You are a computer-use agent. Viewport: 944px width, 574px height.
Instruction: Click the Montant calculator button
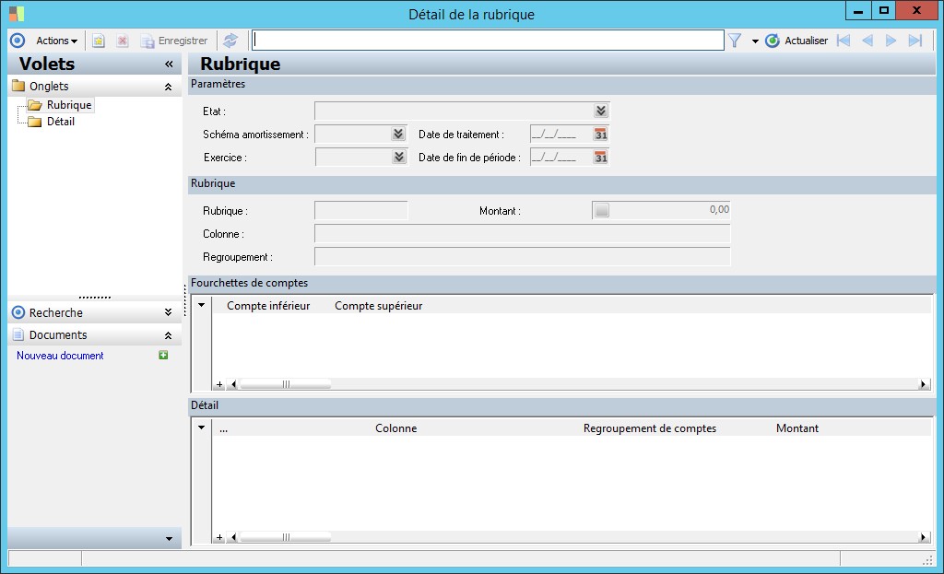(x=602, y=210)
